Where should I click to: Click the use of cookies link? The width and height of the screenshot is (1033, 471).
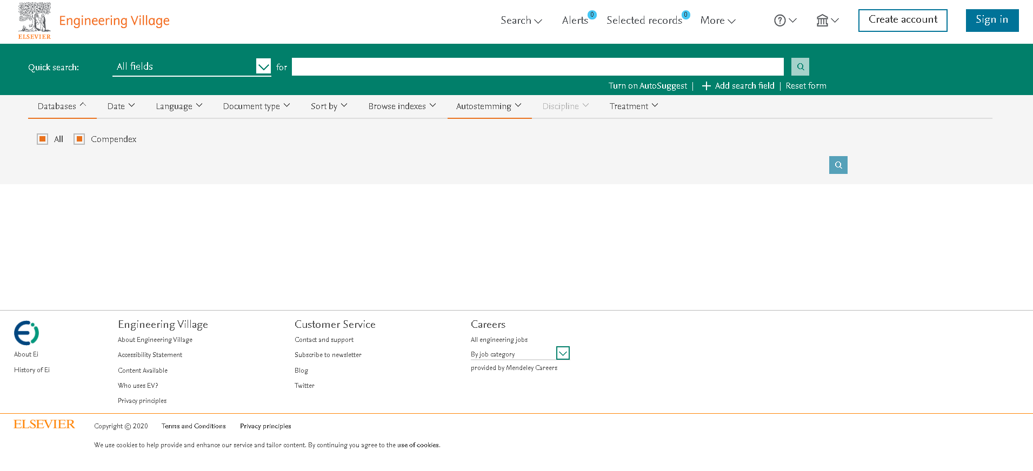pos(418,445)
